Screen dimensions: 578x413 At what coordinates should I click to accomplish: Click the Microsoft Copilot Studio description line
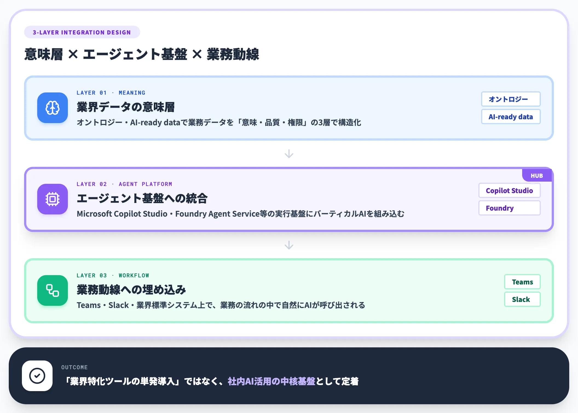click(x=241, y=214)
